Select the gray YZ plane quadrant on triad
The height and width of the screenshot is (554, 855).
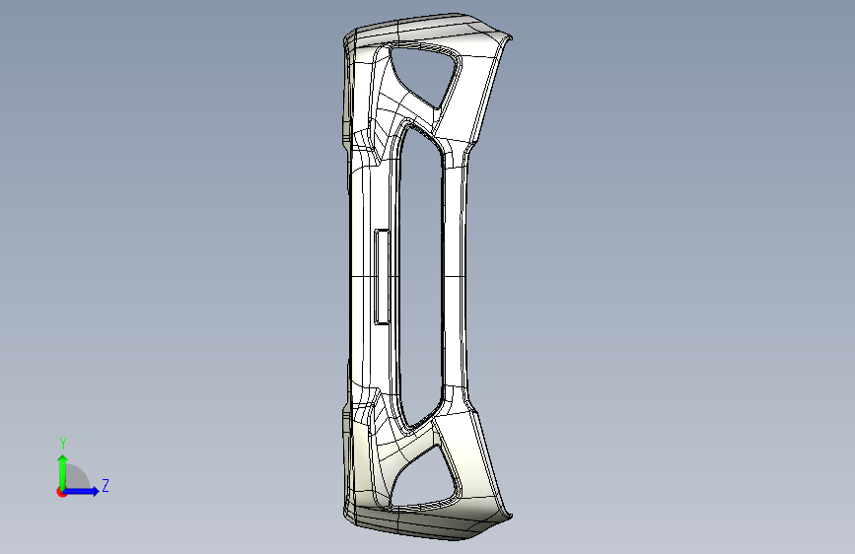[78, 476]
